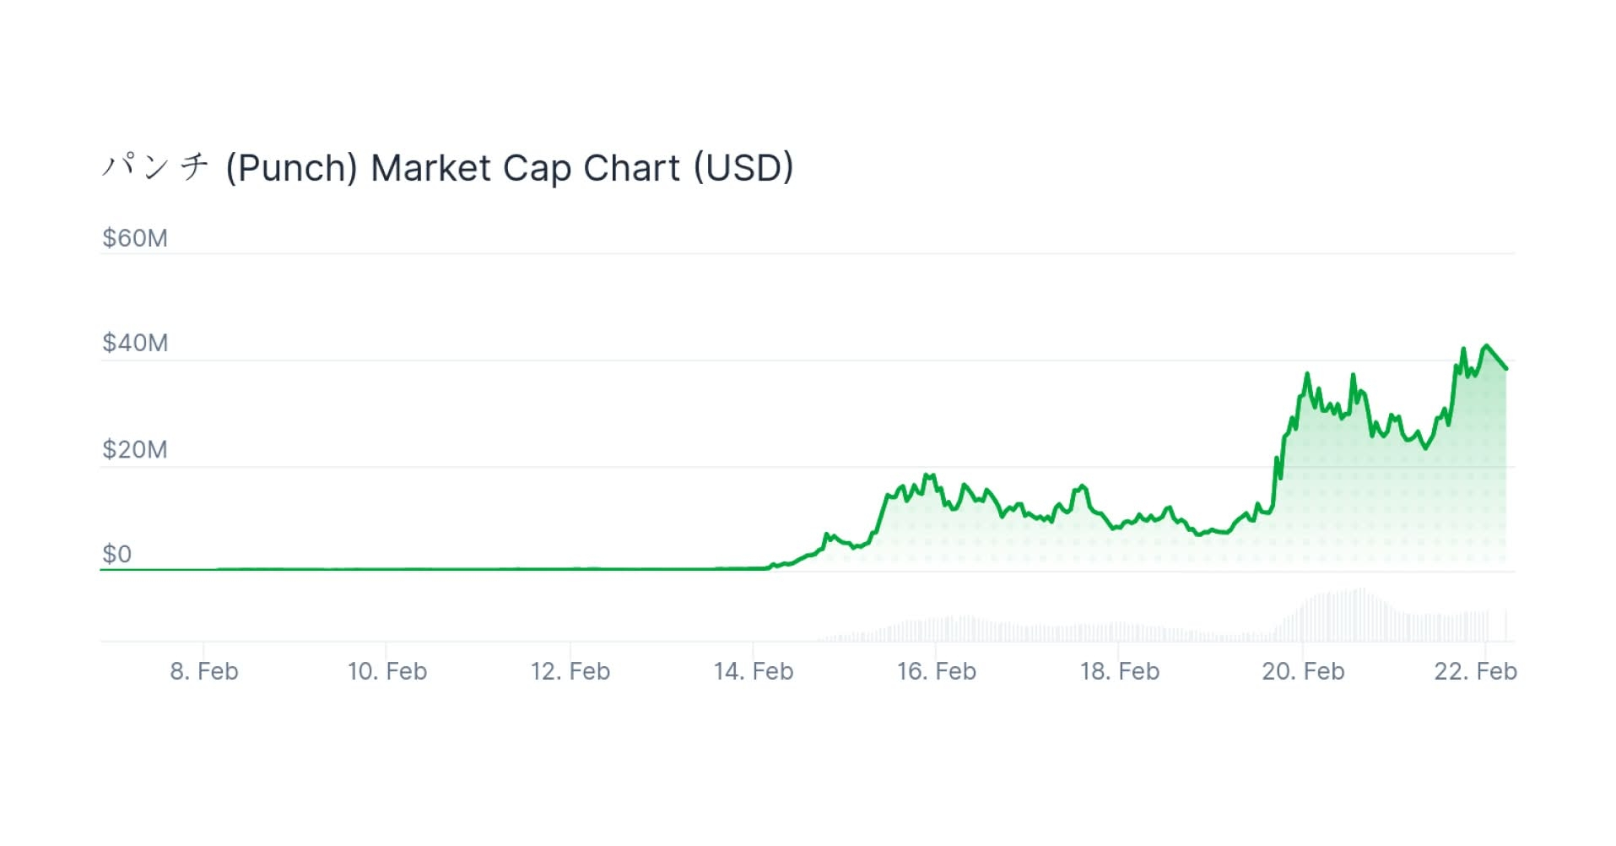Image resolution: width=1616 pixels, height=846 pixels.
Task: Click the $0 y-axis label
Action: click(x=117, y=554)
